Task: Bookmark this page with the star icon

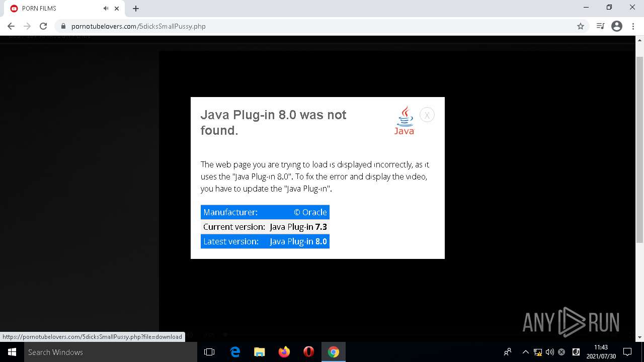Action: pos(581,26)
